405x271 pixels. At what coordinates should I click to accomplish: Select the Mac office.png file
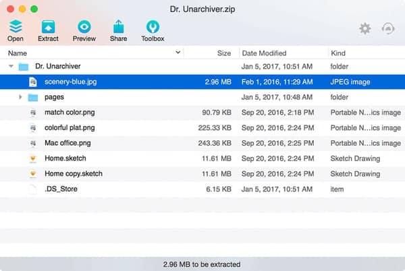(x=202, y=143)
